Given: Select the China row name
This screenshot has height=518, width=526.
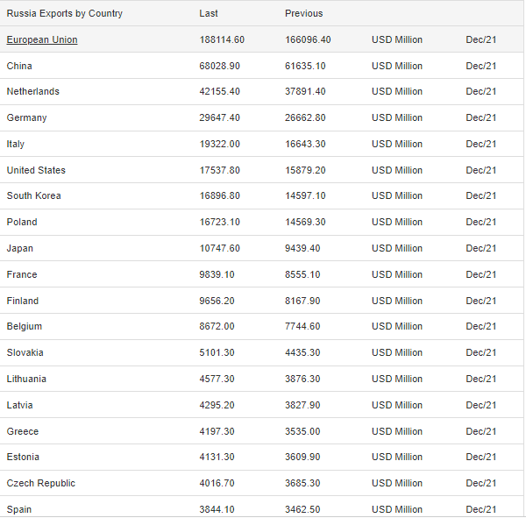Looking at the screenshot, I should tap(19, 66).
